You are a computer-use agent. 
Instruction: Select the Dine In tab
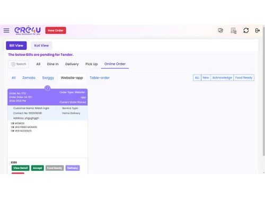[52, 64]
